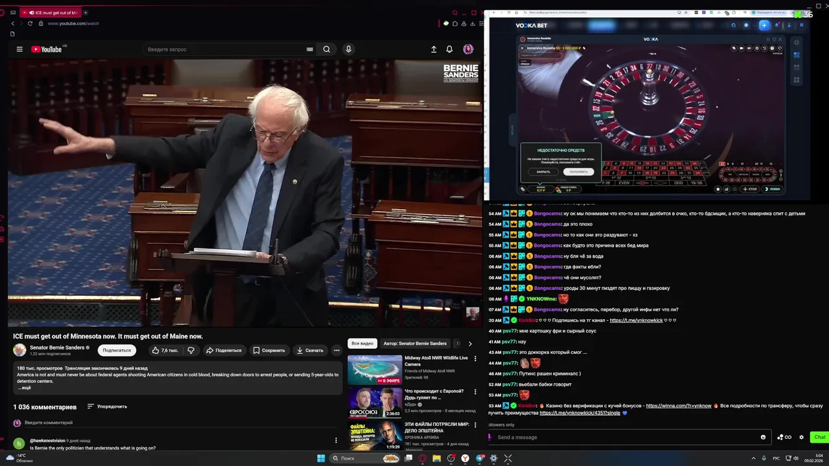The width and height of the screenshot is (829, 466).
Task: Subscribe to Senator Bernie Sanders channel
Action: [117, 350]
